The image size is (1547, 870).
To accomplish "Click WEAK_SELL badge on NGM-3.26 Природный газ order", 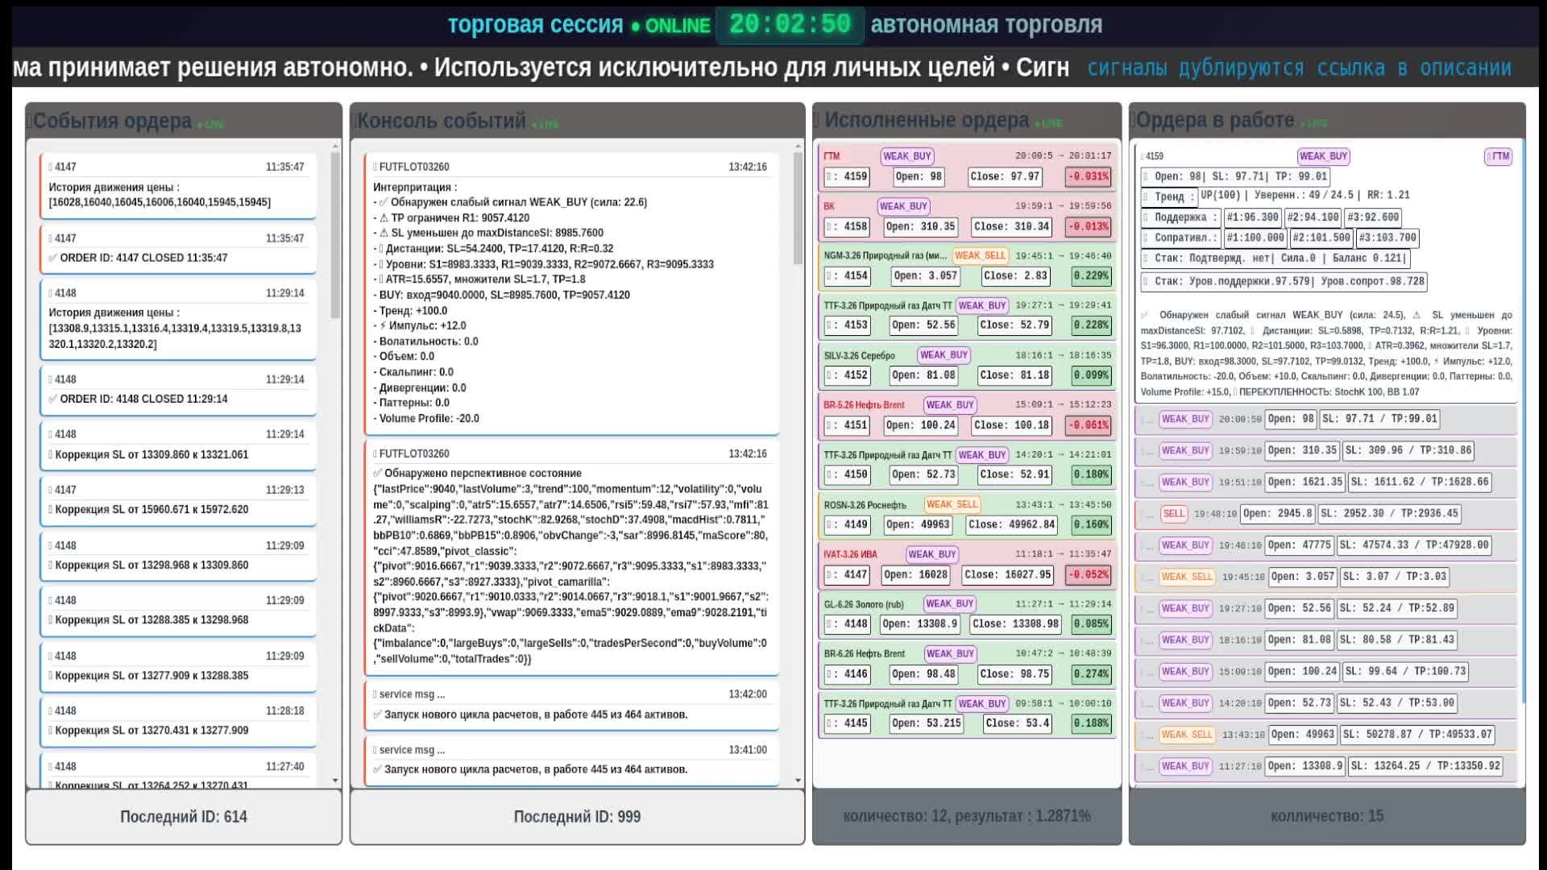I will tap(980, 255).
